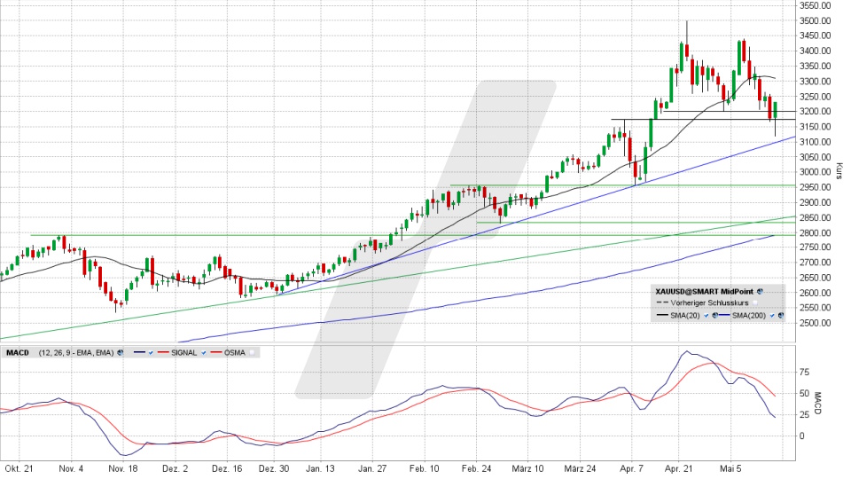Open the settings icon beside XAUUSD@SMART MidPoint
This screenshot has width=851, height=479.
760,292
